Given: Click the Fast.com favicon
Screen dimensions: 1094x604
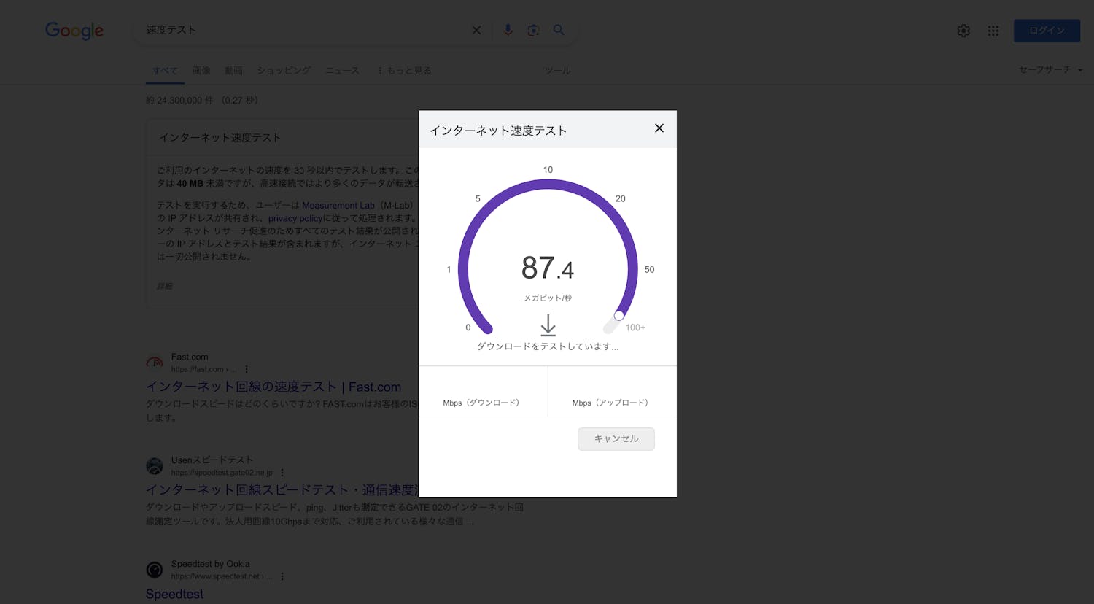Looking at the screenshot, I should click(x=155, y=363).
